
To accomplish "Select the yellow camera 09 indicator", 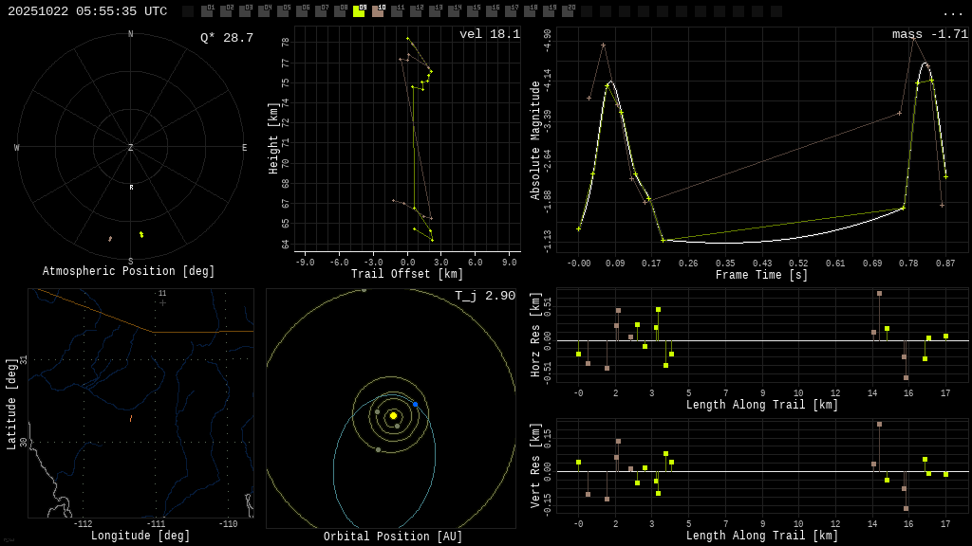I will tap(359, 11).
